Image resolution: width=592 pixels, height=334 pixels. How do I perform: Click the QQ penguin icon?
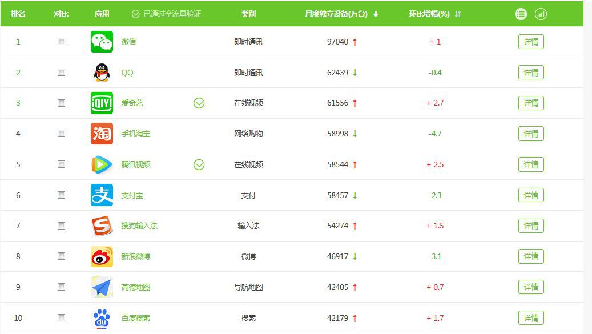102,73
